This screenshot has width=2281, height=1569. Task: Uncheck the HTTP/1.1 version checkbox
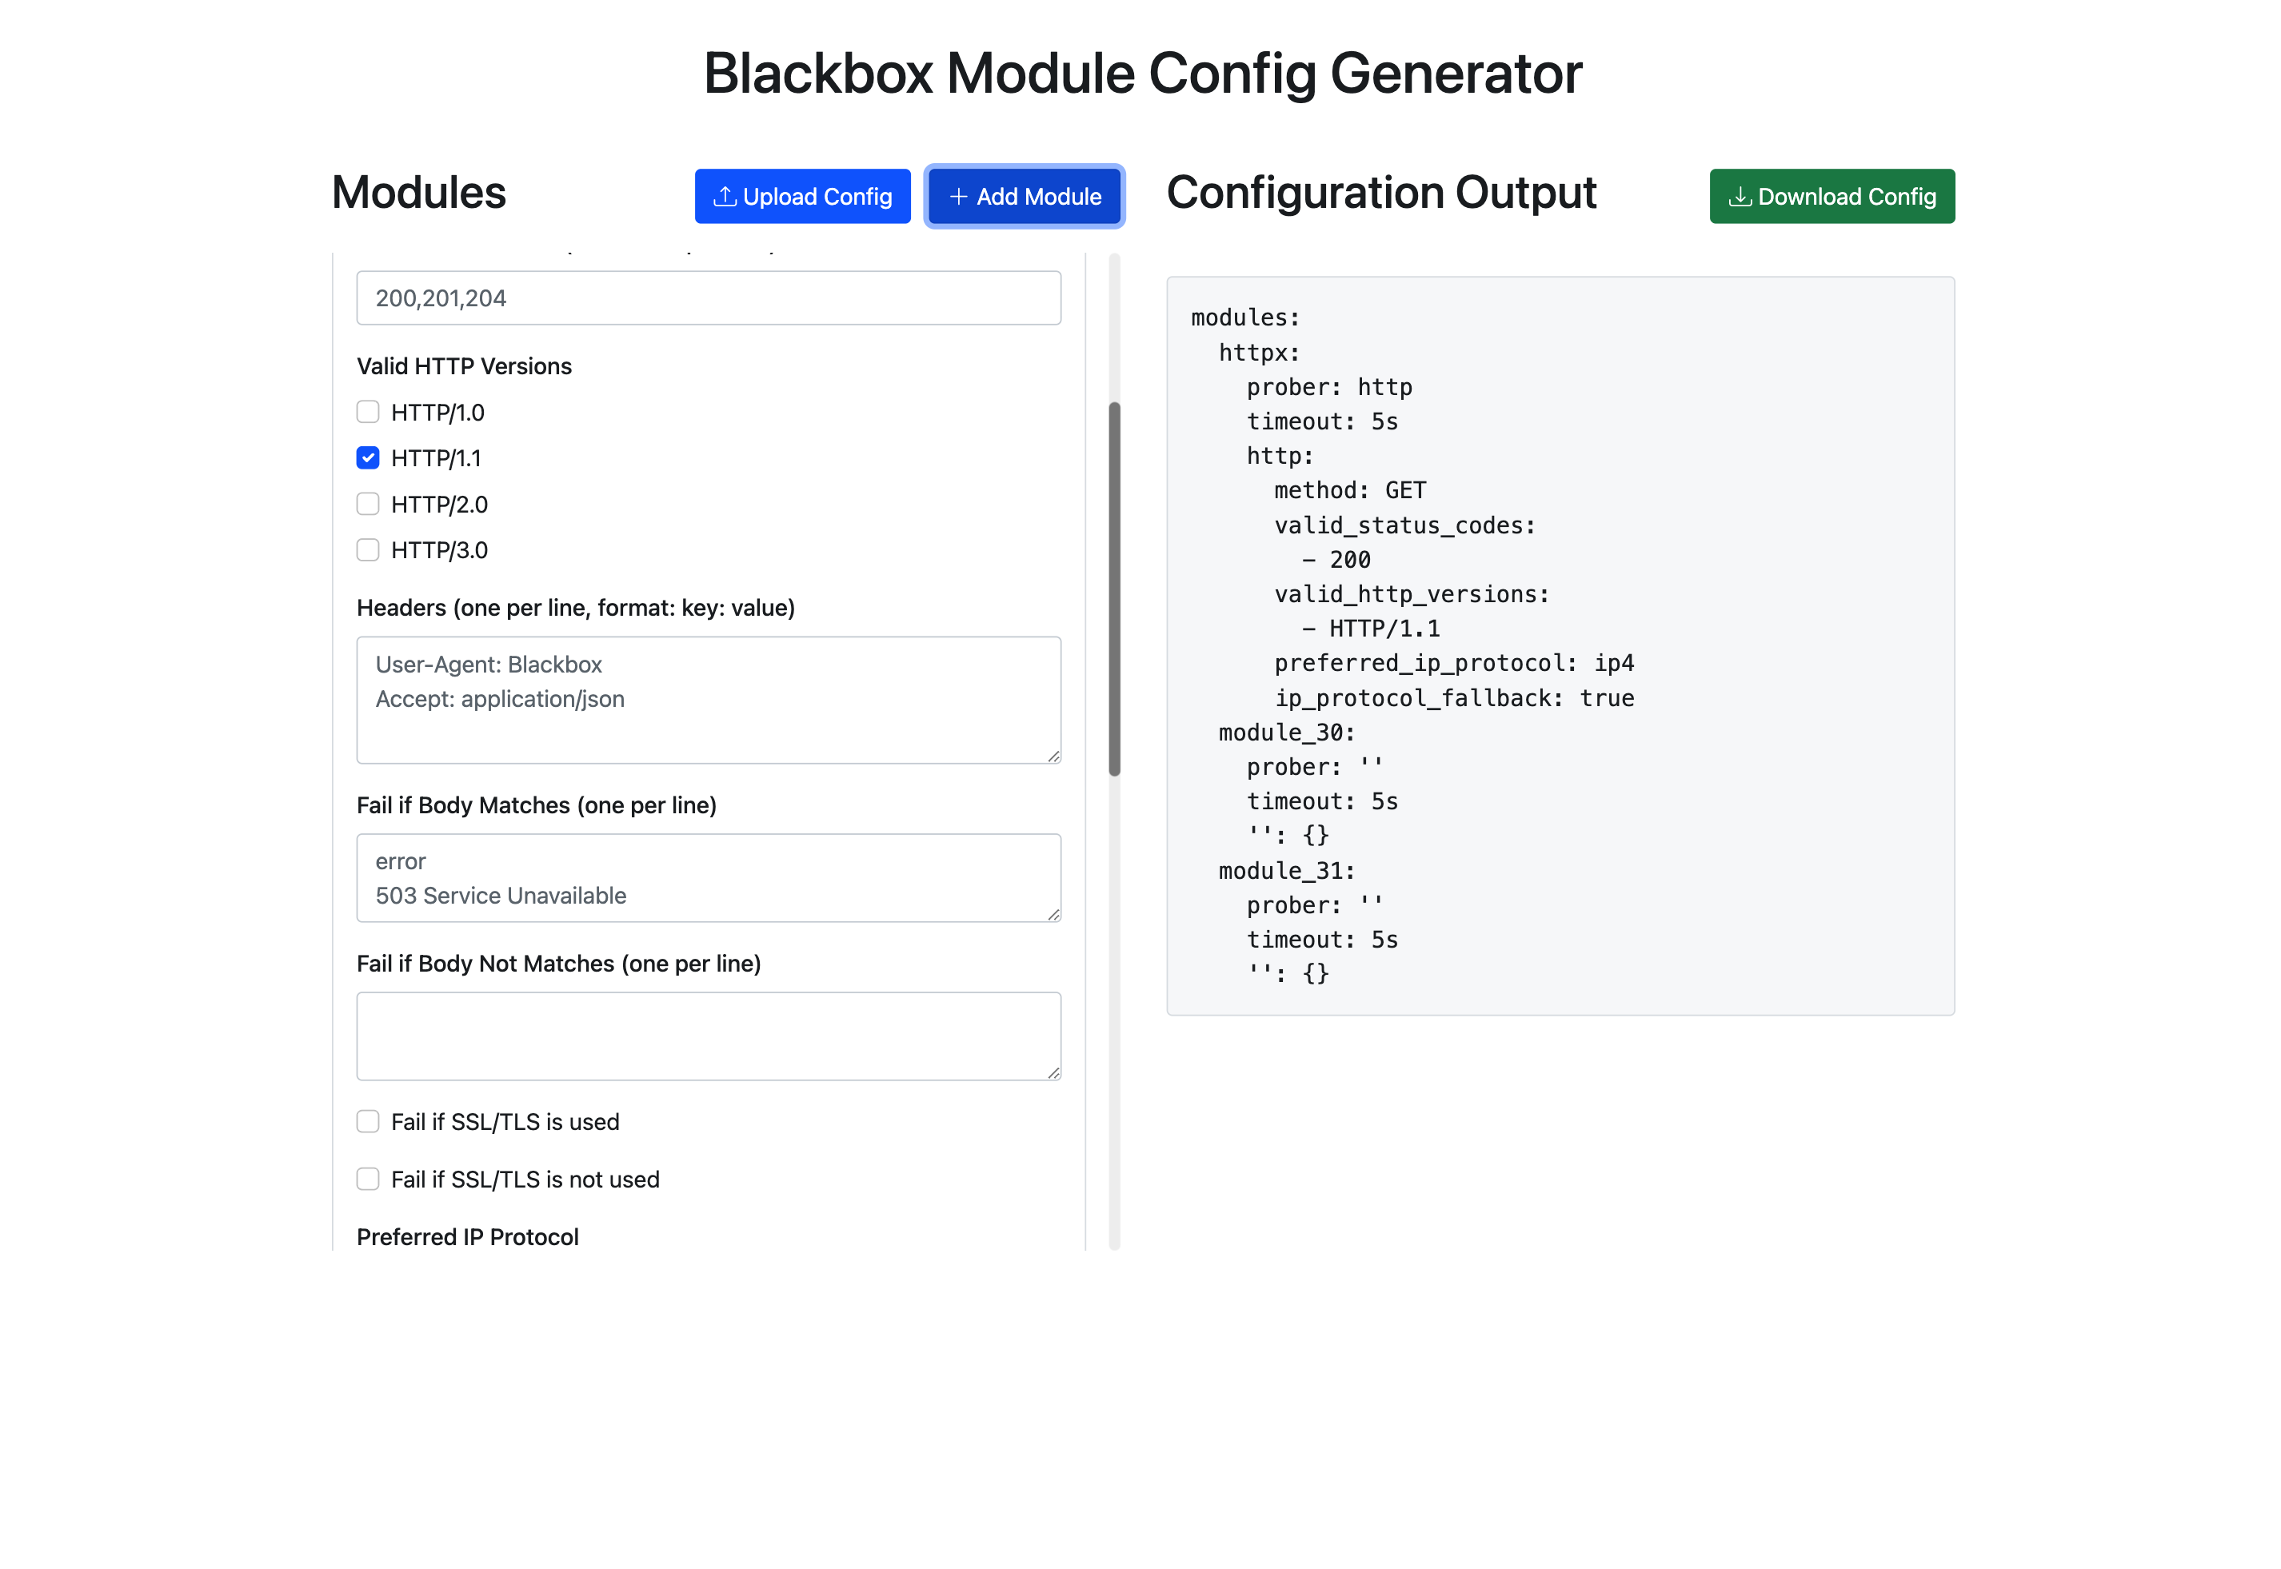[368, 458]
